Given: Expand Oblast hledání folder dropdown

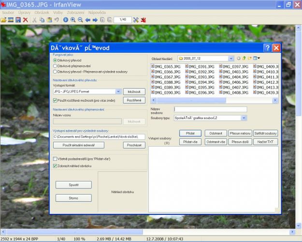Looking at the screenshot, I should [231, 58].
